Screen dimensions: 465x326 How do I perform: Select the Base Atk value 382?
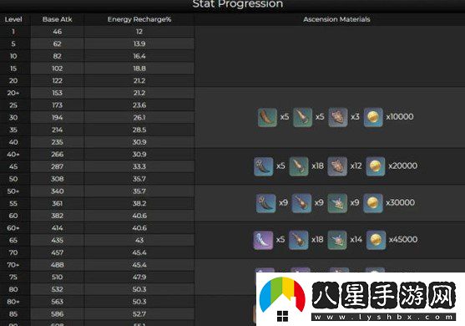pyautogui.click(x=58, y=216)
